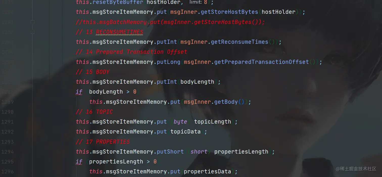The height and width of the screenshot is (177, 382).
Task: Click the '// 14 Prepared Transaction Offset' comment
Action: [x=131, y=52]
